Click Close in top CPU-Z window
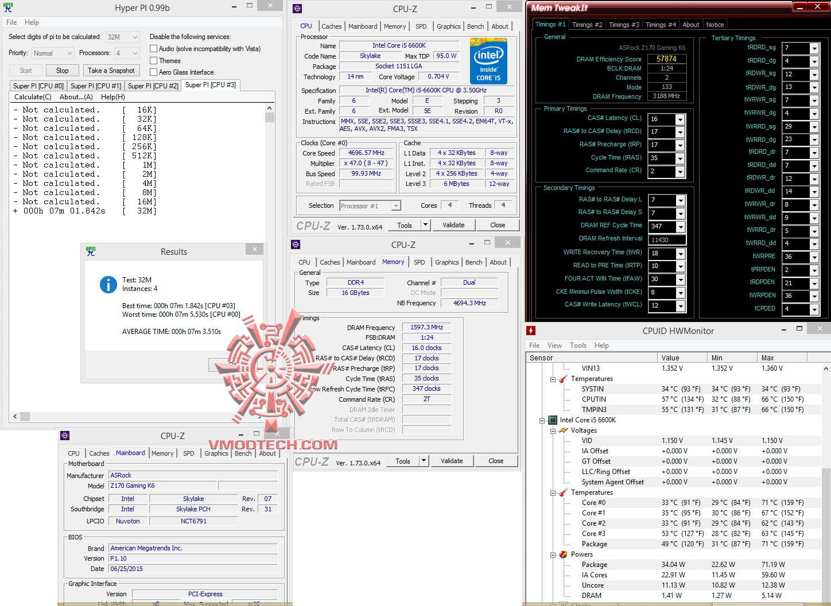 coord(498,225)
